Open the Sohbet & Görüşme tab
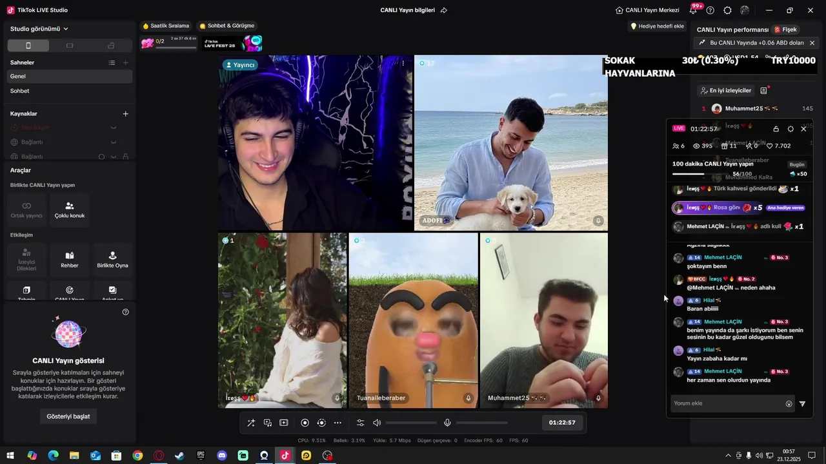Screen dimensions: 826x464 click(227, 26)
